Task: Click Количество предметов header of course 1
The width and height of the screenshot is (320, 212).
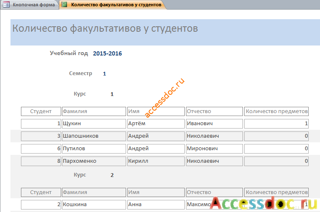Action: point(276,111)
